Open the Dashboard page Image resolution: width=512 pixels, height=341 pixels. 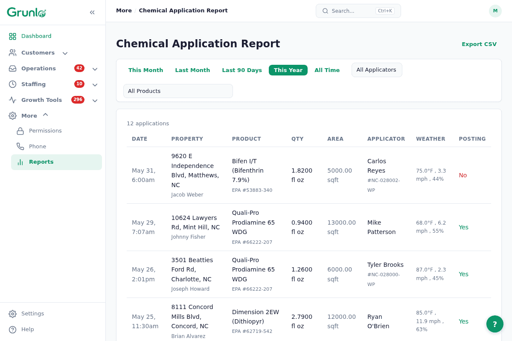[53, 36]
